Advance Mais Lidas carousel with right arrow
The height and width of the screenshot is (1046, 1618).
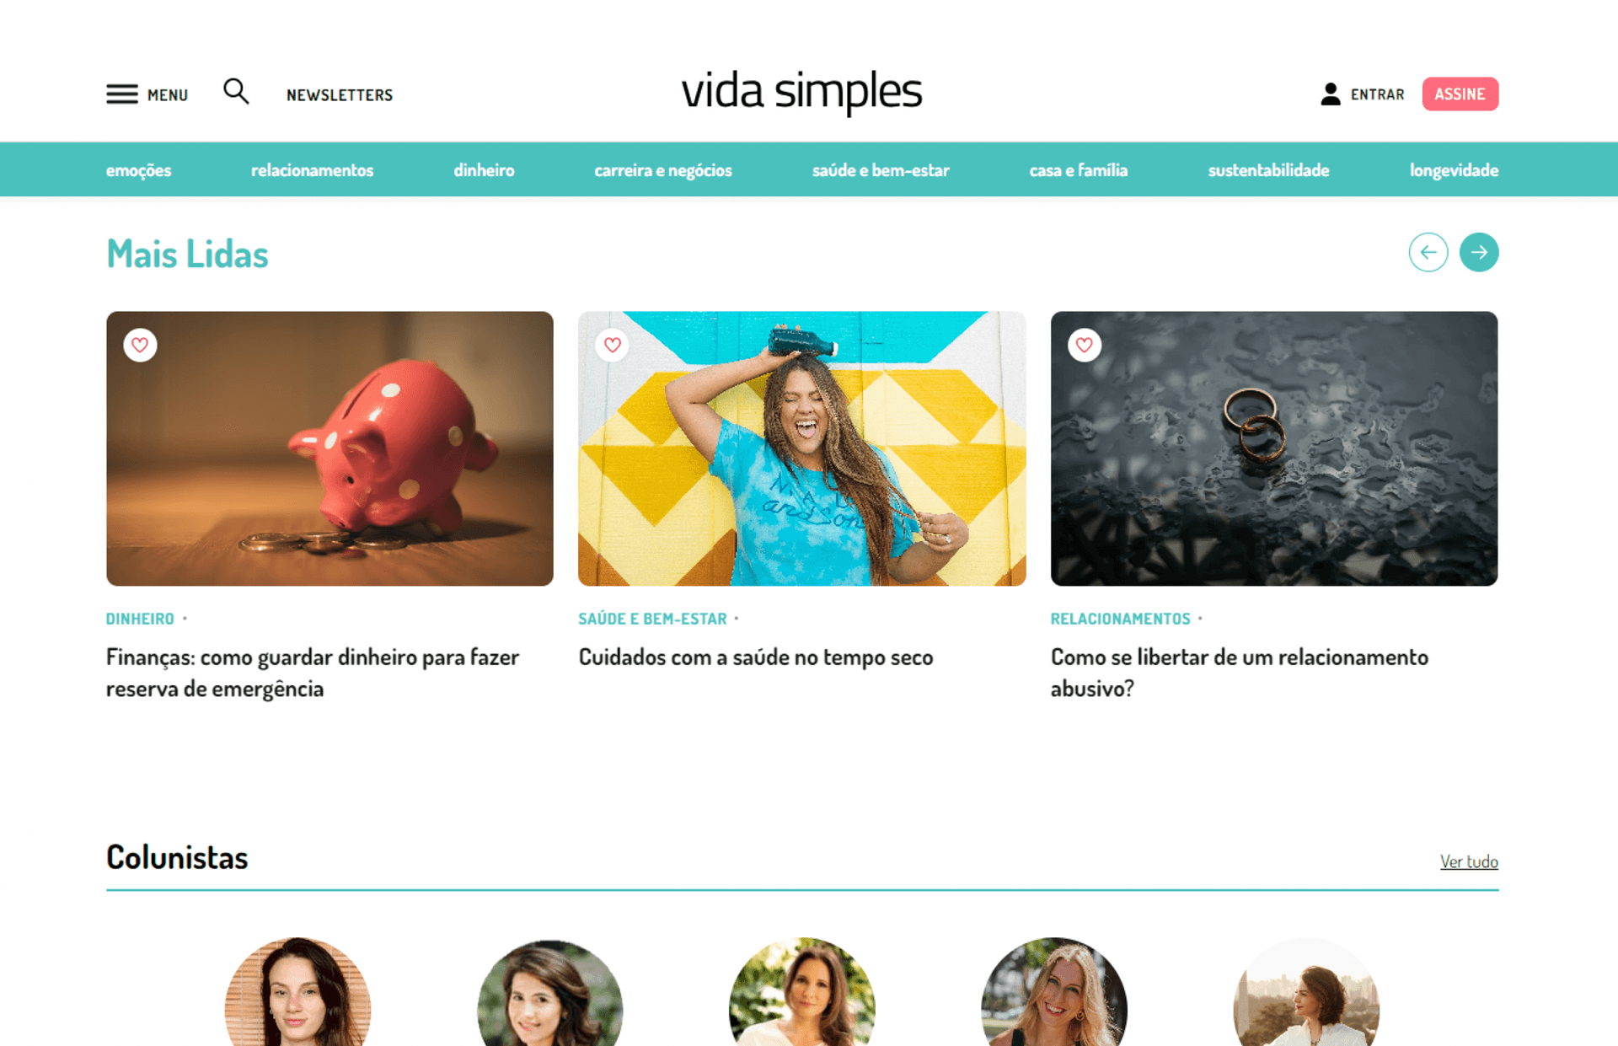(x=1478, y=252)
